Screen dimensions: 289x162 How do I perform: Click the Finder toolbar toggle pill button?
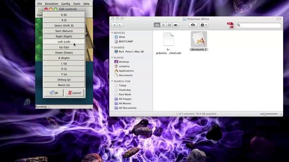click(279, 19)
